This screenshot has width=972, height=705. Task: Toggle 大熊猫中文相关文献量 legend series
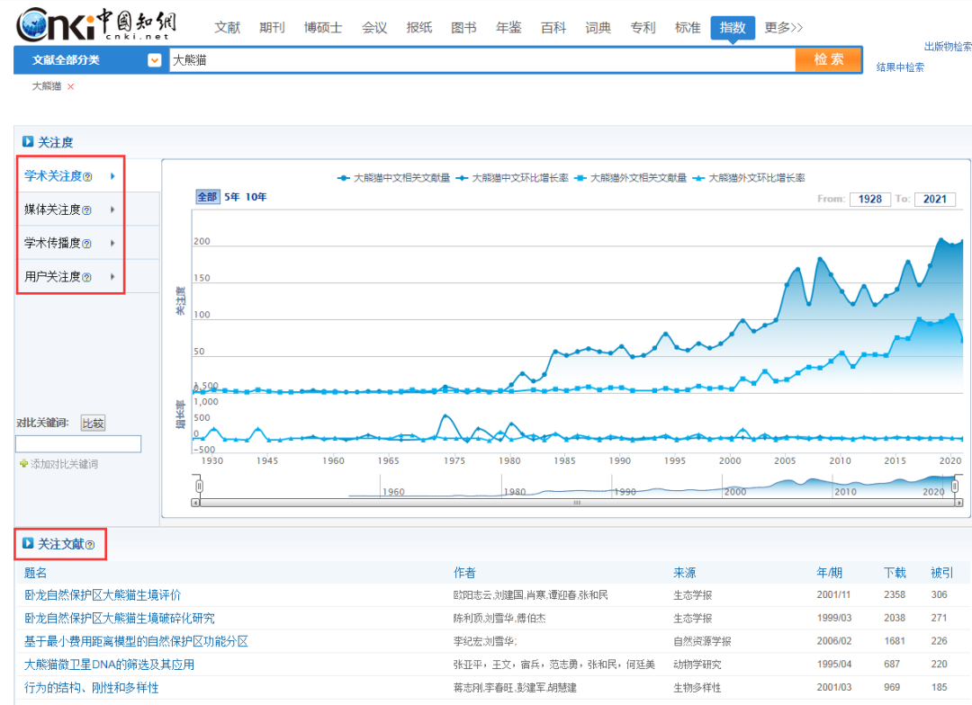pyautogui.click(x=394, y=178)
